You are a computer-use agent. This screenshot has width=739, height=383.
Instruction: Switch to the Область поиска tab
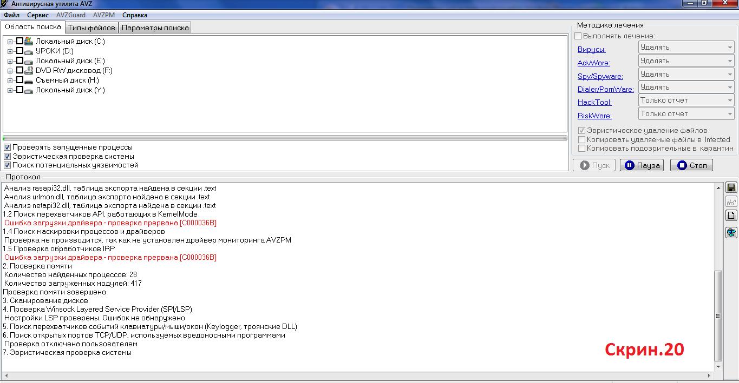coord(33,27)
